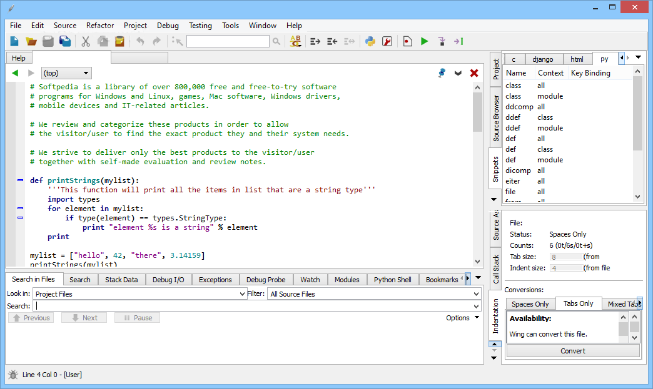Switch to the Debug Probe tab

tap(266, 280)
